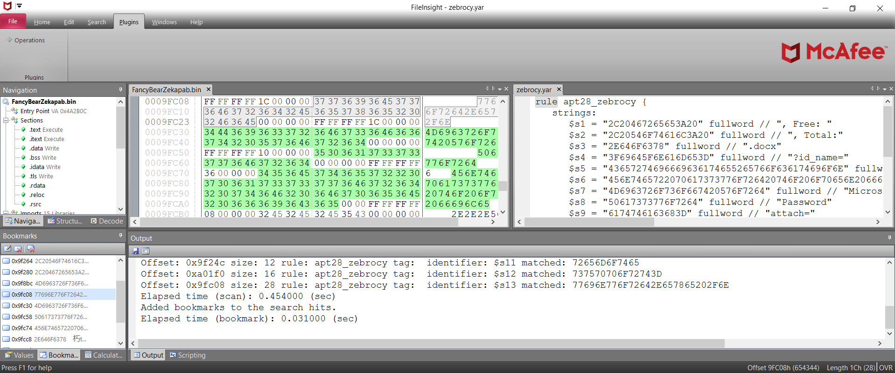Activate the zebrocy.yar document tab
This screenshot has width=895, height=373.
[x=534, y=89]
